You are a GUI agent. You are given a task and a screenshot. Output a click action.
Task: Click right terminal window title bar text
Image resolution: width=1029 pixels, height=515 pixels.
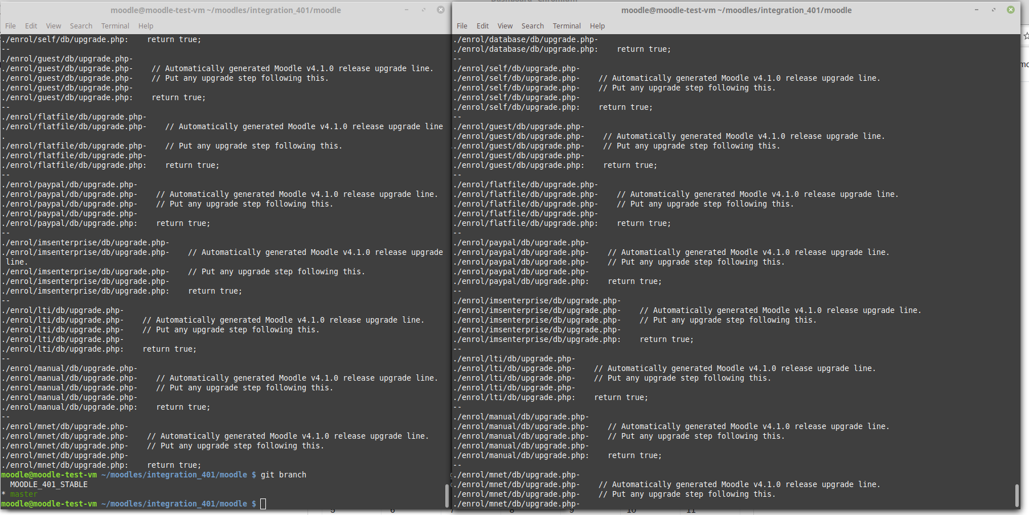[736, 10]
